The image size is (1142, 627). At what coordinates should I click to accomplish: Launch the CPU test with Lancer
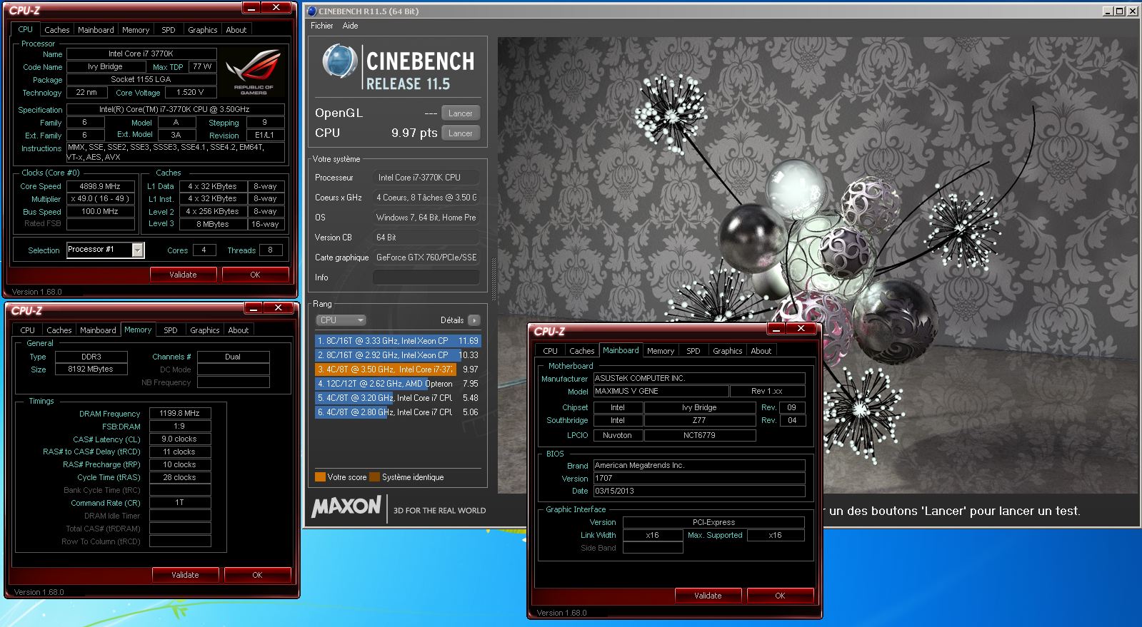[461, 133]
